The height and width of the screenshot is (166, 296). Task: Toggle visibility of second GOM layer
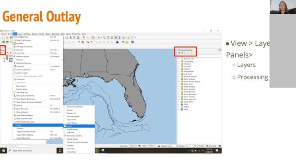(4, 59)
